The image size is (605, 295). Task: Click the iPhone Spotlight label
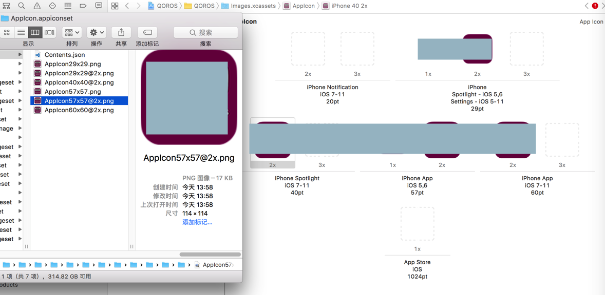[x=297, y=178]
